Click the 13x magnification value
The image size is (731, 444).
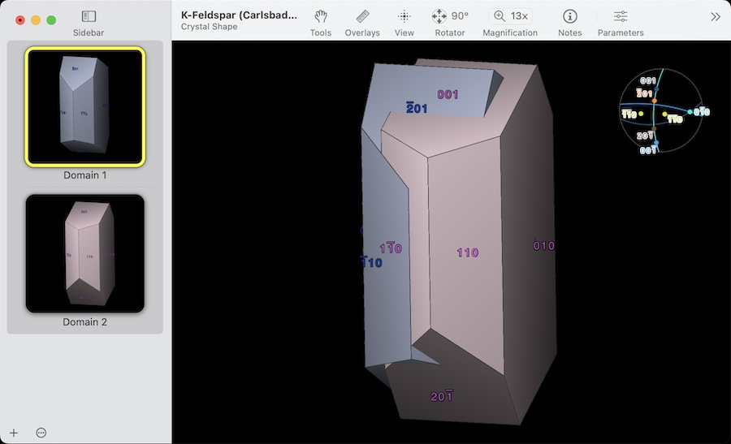coord(519,16)
